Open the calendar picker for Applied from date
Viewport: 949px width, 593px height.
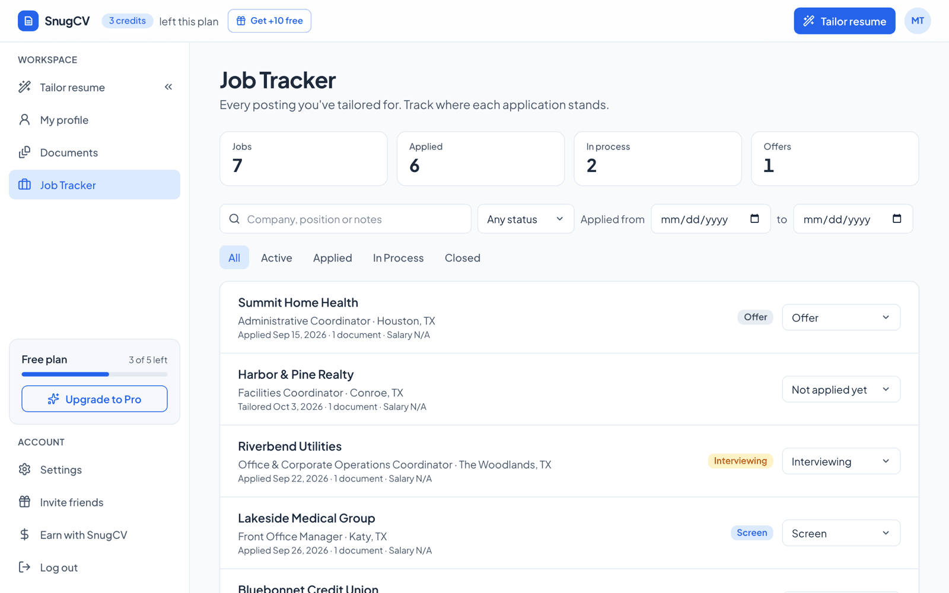pyautogui.click(x=754, y=219)
